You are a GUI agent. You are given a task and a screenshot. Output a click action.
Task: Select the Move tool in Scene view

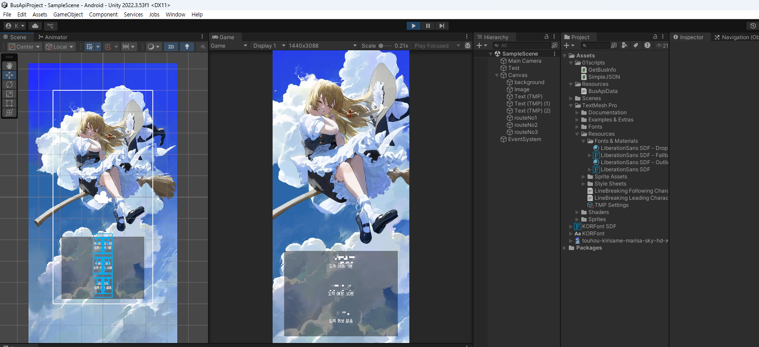click(x=9, y=75)
